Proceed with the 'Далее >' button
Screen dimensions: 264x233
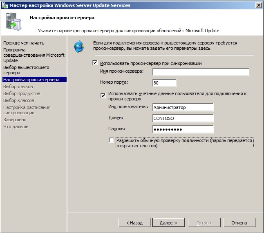[x=168, y=222]
